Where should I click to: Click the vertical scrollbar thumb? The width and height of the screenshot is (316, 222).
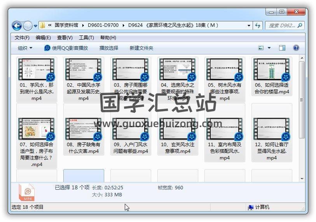coord(302,100)
